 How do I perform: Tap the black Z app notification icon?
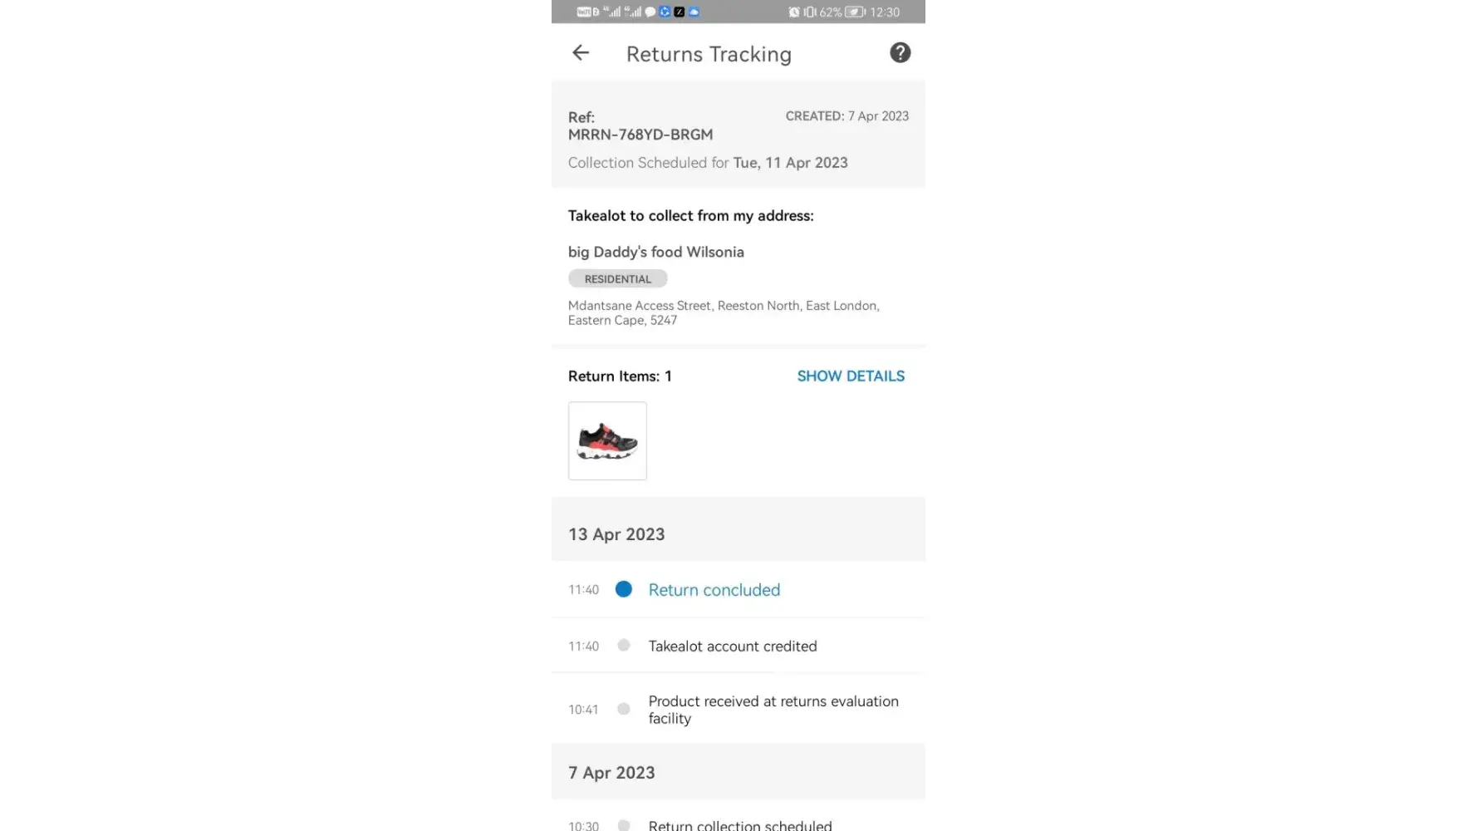click(680, 12)
